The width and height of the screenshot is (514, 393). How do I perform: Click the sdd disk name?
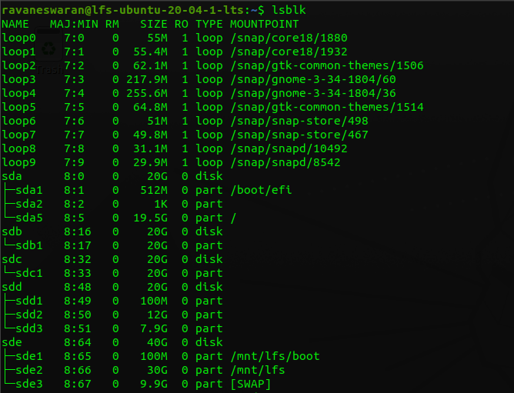pos(12,287)
